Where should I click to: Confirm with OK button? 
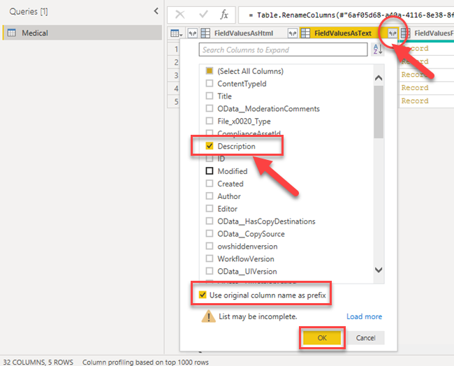click(x=322, y=337)
